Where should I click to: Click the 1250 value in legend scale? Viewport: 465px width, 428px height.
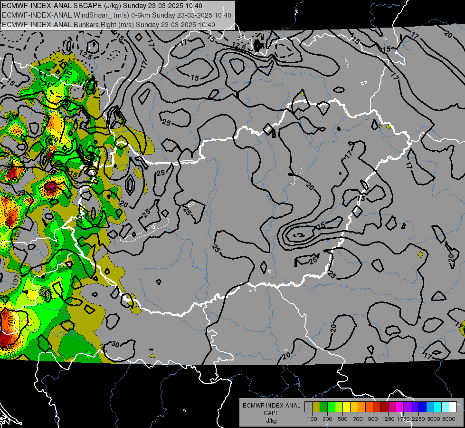point(388,419)
